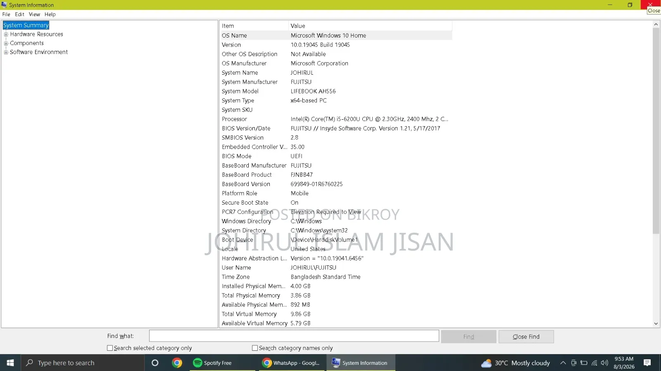Click the Find button

point(468,337)
